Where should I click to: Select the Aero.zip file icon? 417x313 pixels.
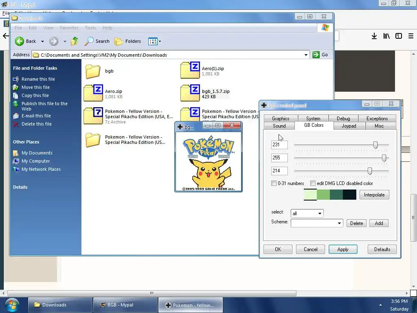[x=93, y=93]
